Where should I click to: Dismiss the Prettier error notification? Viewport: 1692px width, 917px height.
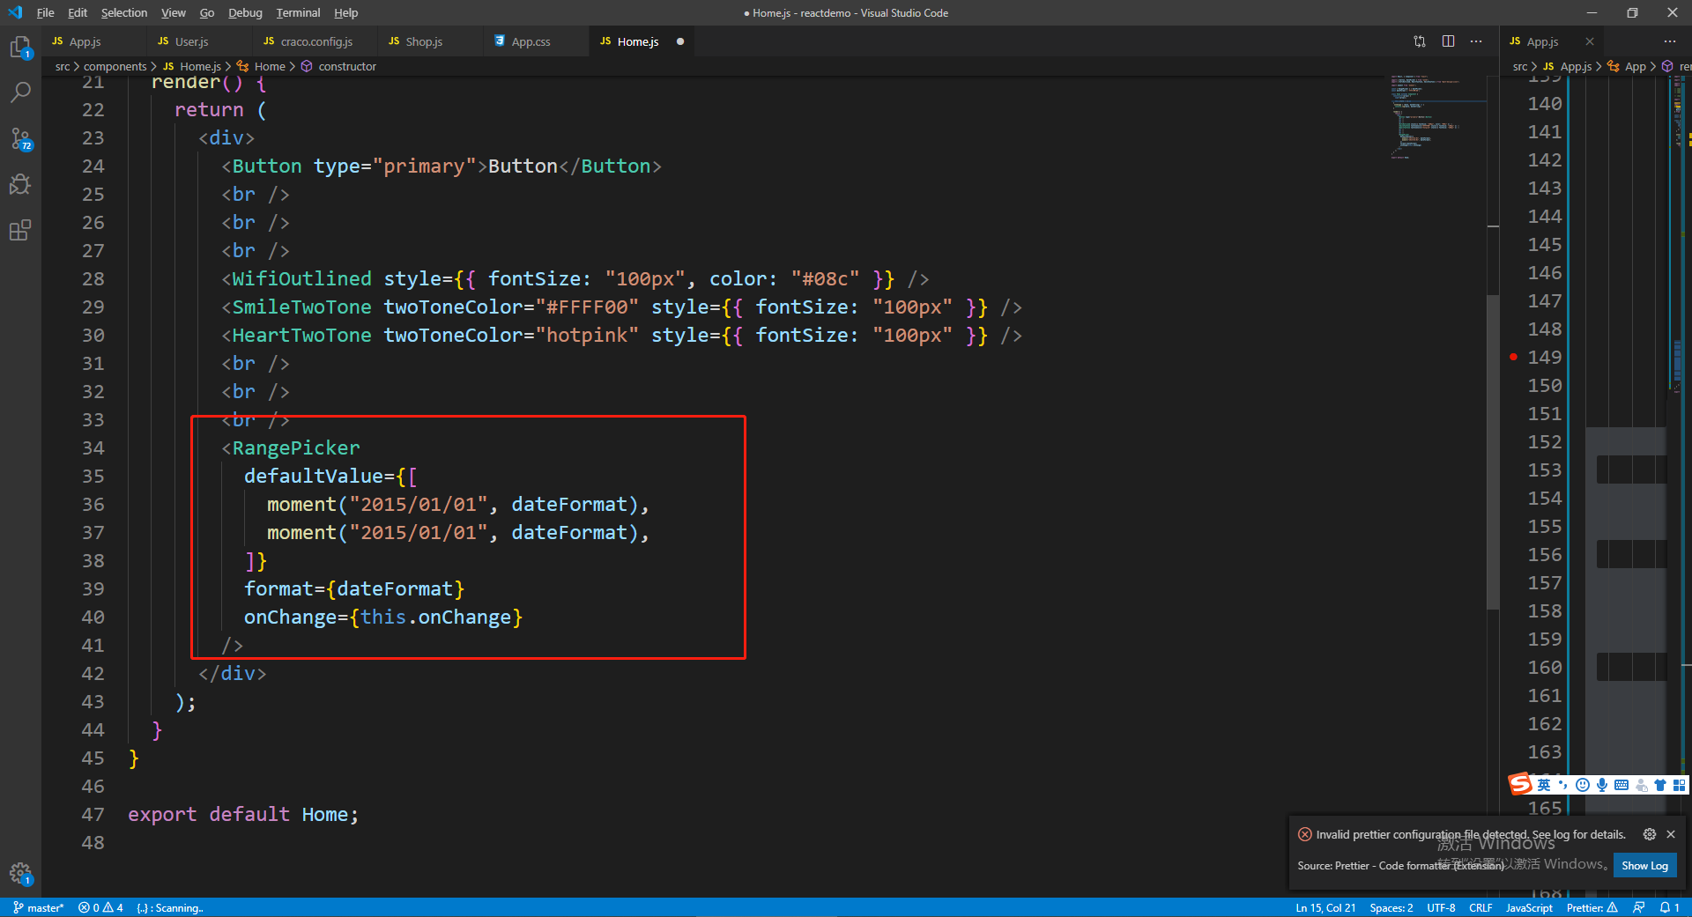coord(1671,834)
